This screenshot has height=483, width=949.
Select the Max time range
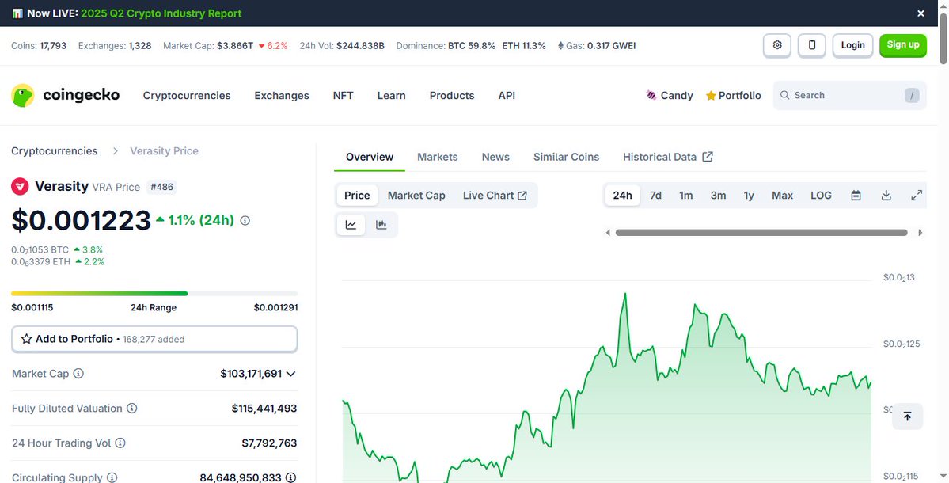click(x=782, y=195)
